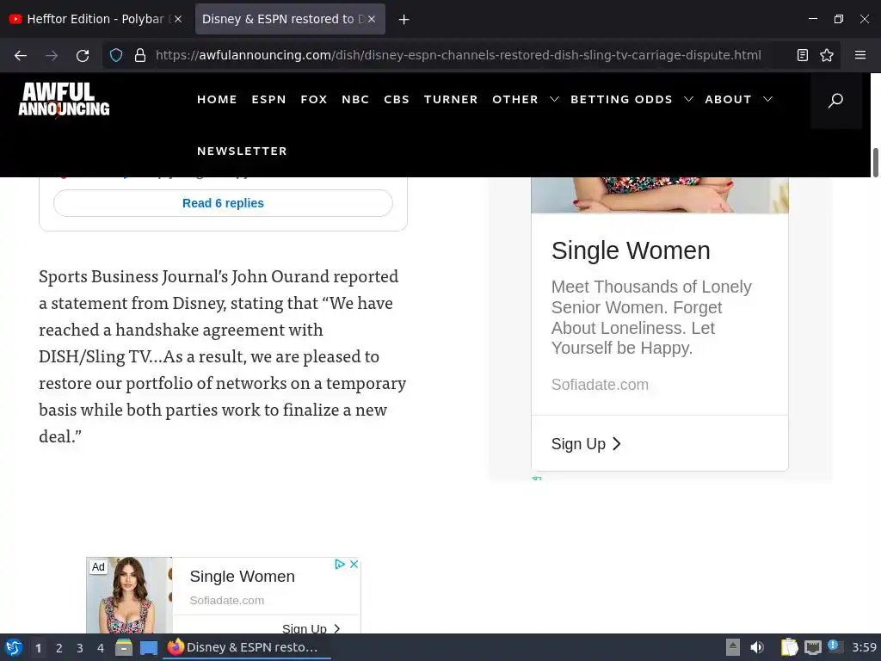Click the Read 6 replies button
The width and height of the screenshot is (881, 661).
(223, 203)
